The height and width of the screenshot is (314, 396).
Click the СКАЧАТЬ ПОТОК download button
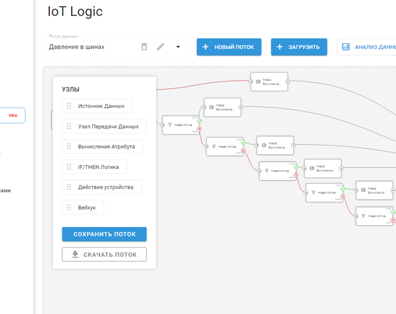click(x=104, y=254)
